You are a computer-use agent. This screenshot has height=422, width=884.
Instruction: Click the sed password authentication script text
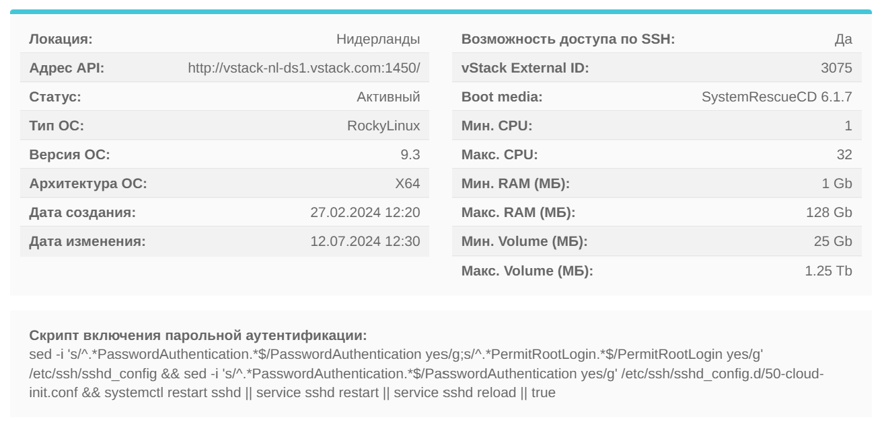427,372
